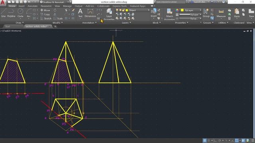The width and height of the screenshot is (255, 143).
Task: Open the lineweight ByLayer dropdown
Action: [190, 15]
